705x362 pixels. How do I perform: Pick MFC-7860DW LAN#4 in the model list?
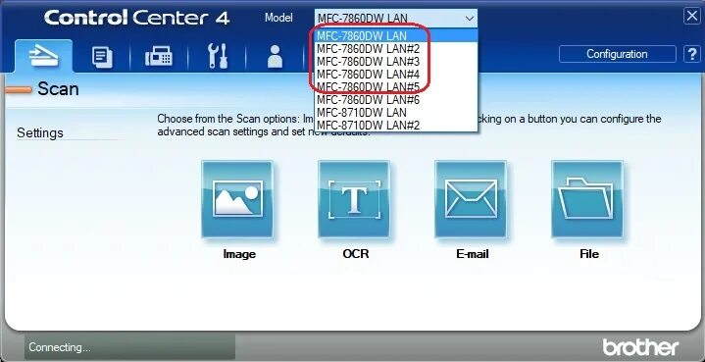pyautogui.click(x=396, y=74)
